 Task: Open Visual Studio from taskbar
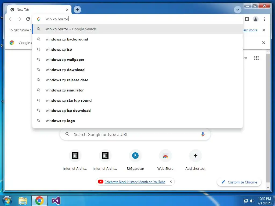pyautogui.click(x=56, y=201)
